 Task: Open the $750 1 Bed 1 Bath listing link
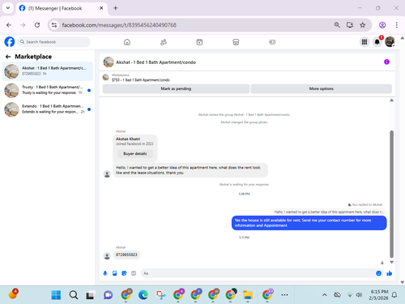coord(141,80)
